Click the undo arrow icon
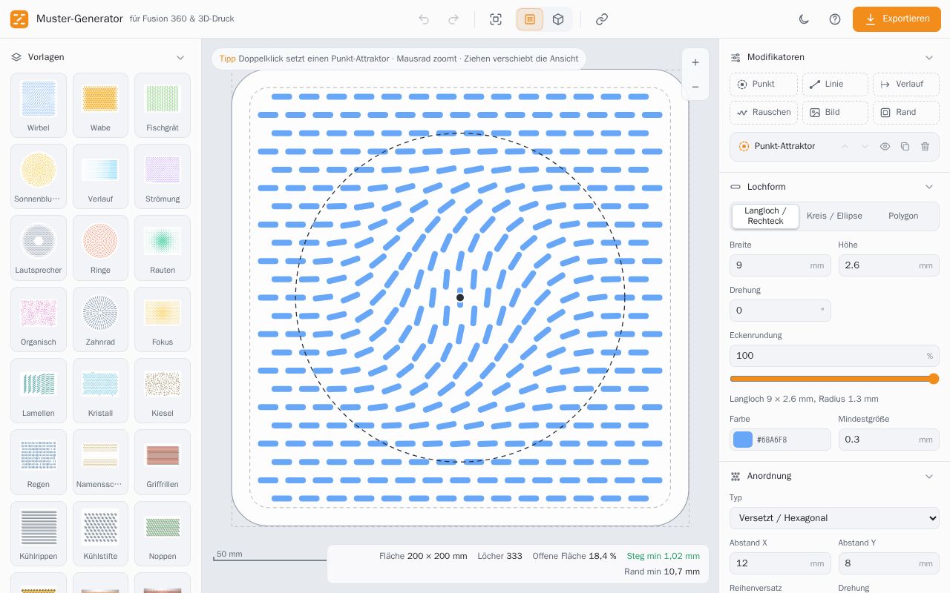 424,19
